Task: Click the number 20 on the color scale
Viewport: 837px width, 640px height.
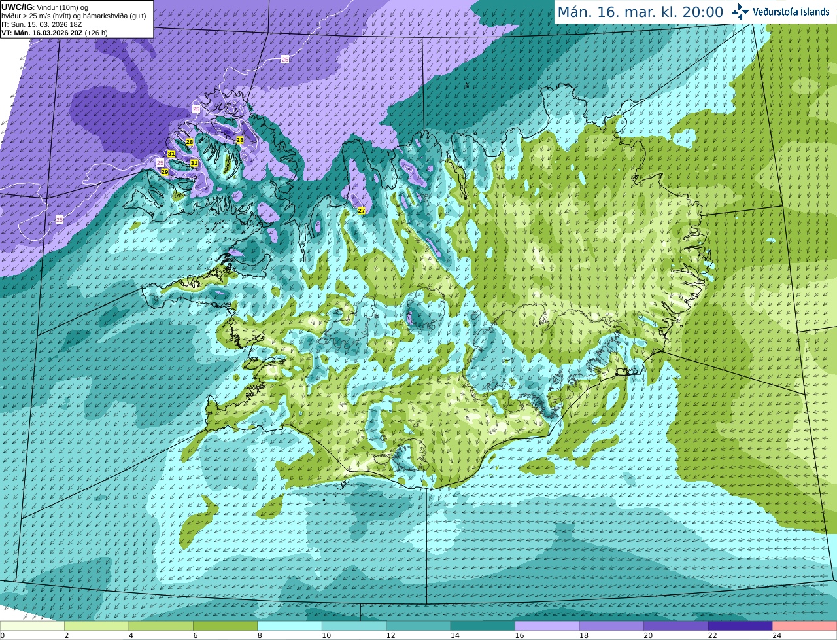Action: click(648, 635)
